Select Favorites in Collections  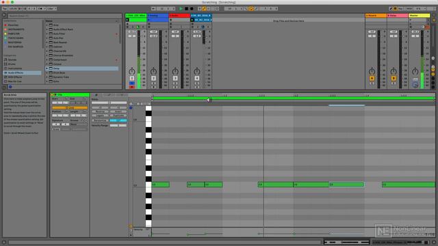(13, 25)
